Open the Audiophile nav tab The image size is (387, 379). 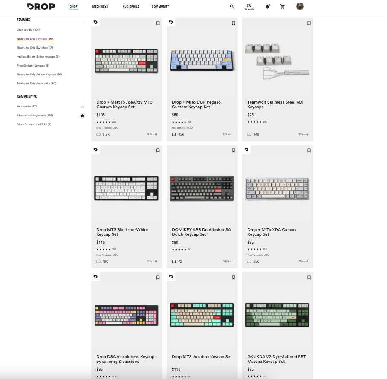[131, 6]
